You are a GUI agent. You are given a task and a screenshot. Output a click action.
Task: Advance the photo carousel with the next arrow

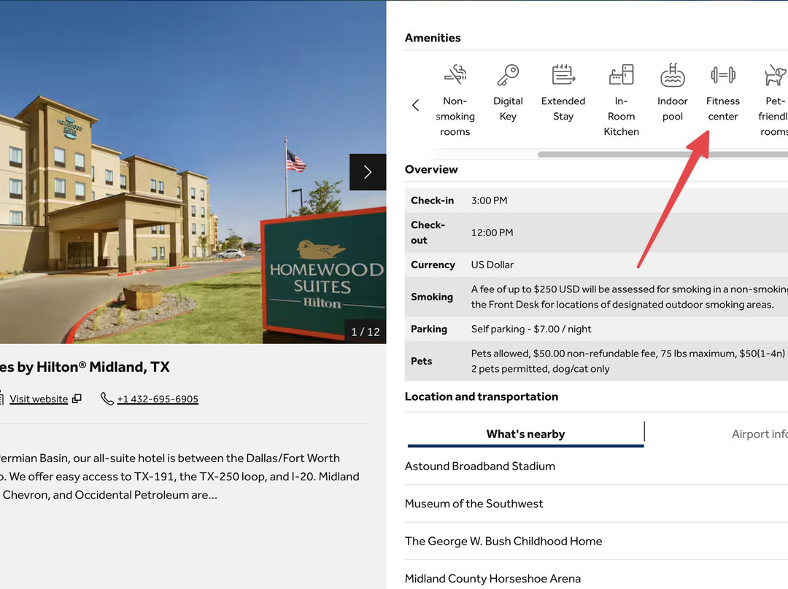(x=368, y=172)
